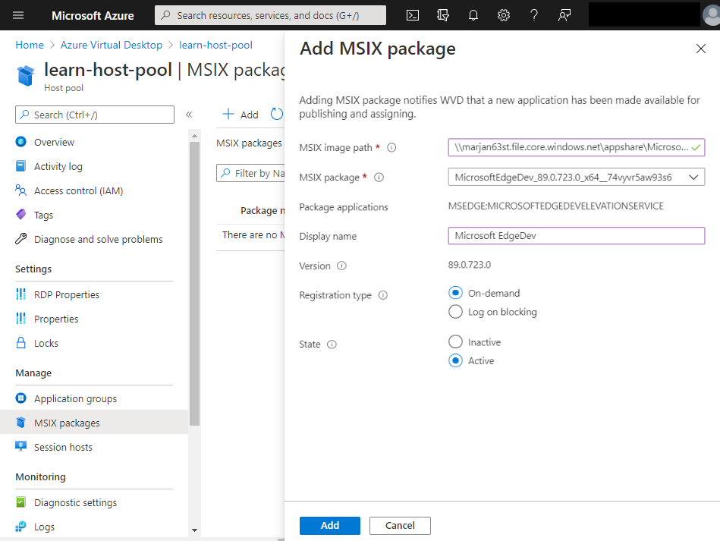720x541 pixels.
Task: Go to the Home breadcrumb link
Action: pyautogui.click(x=30, y=45)
